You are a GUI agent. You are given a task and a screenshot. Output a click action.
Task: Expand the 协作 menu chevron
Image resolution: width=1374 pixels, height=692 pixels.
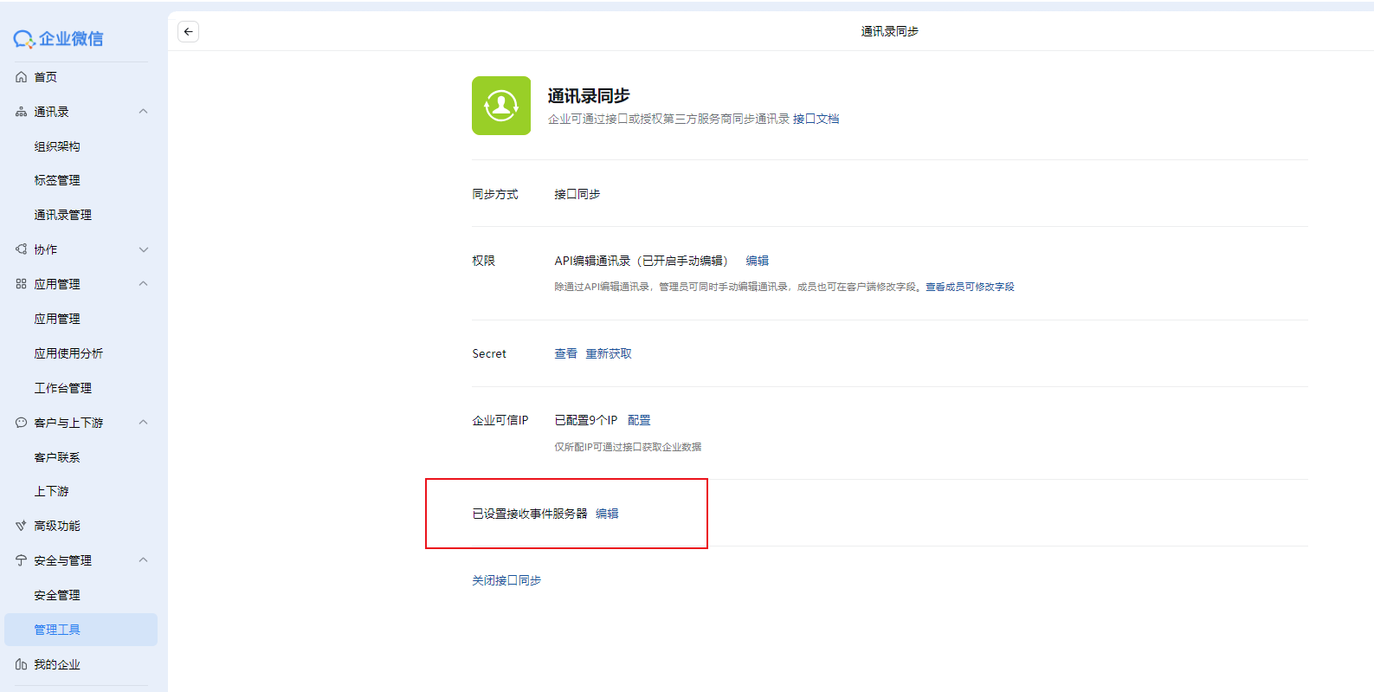[144, 249]
